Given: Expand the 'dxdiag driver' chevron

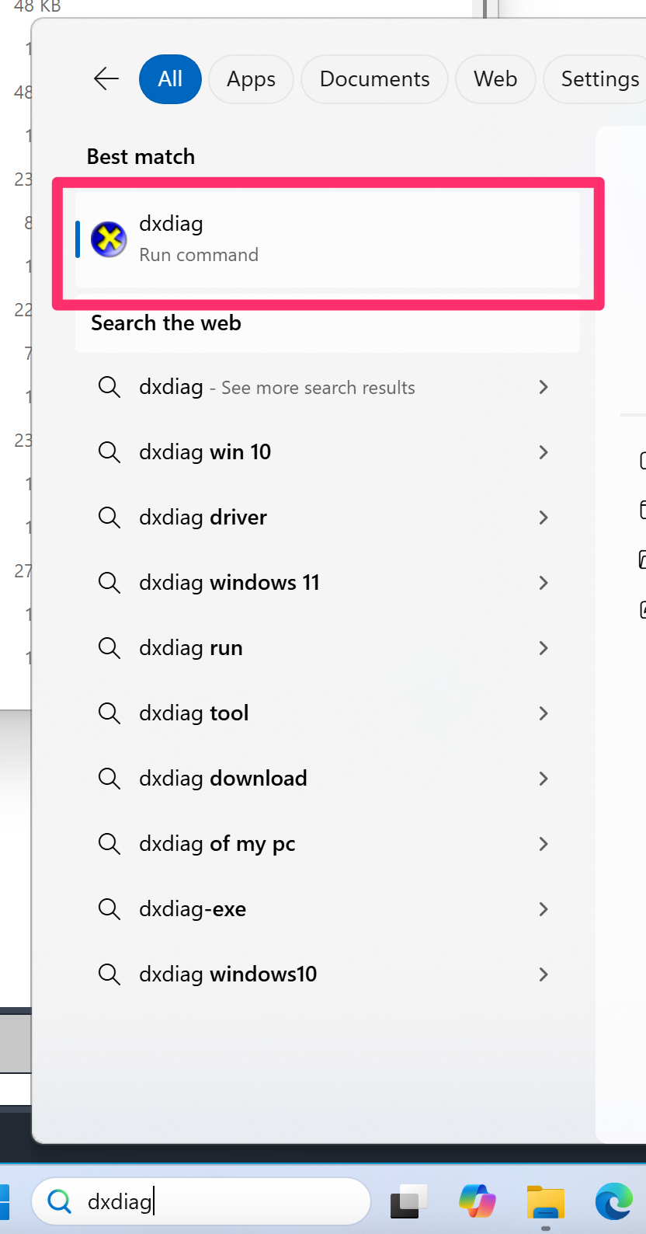Looking at the screenshot, I should click(x=544, y=518).
